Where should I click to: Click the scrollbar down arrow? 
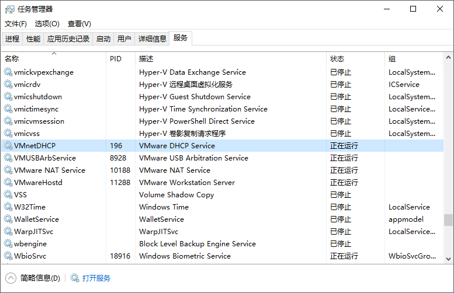(448, 259)
